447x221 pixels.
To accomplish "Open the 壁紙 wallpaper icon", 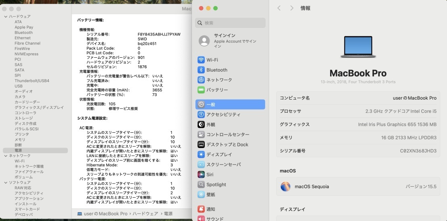I will click(x=201, y=194).
